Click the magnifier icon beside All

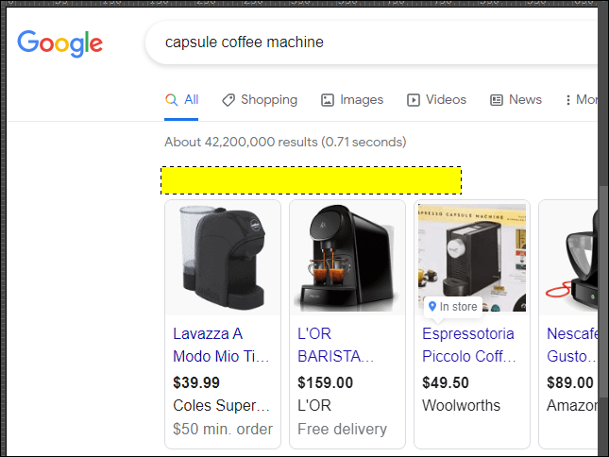click(171, 100)
